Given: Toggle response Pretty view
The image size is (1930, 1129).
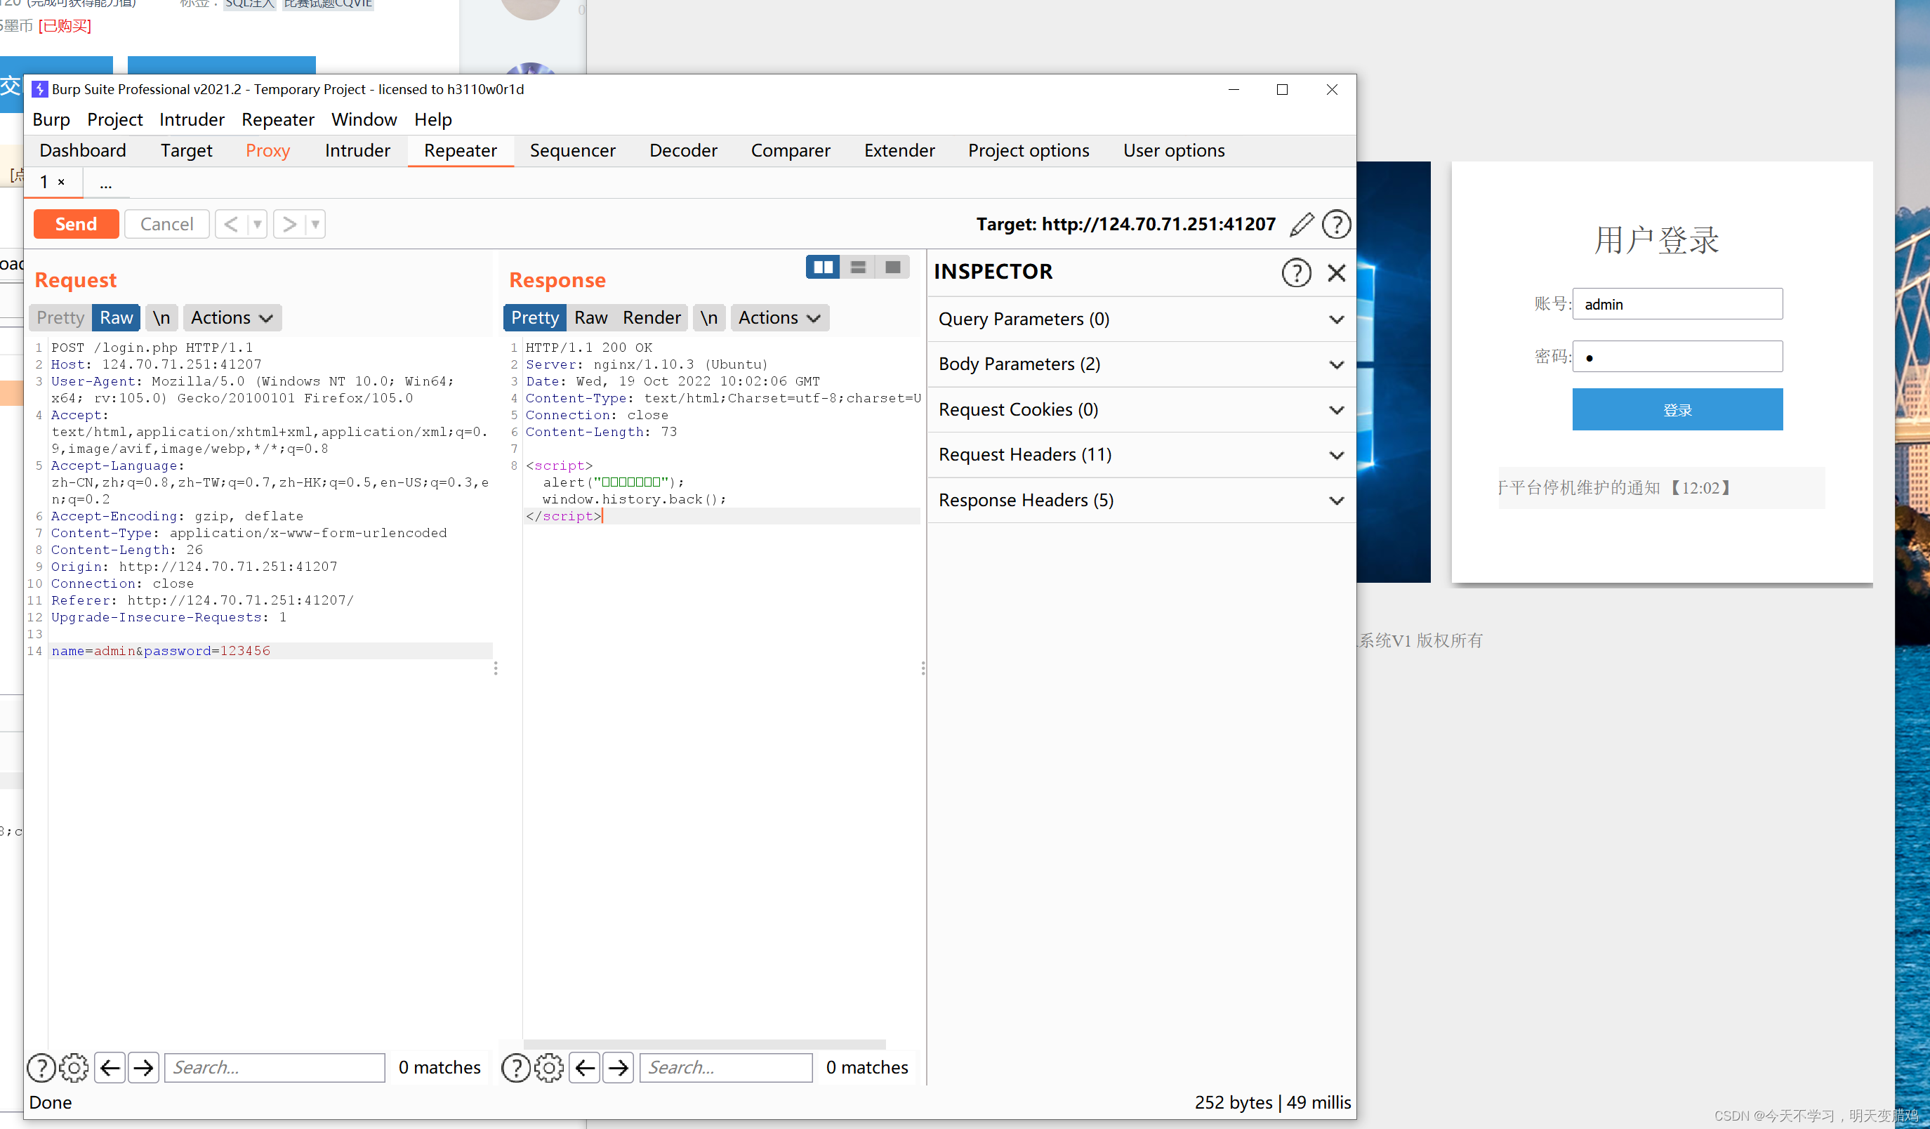Looking at the screenshot, I should pos(534,318).
